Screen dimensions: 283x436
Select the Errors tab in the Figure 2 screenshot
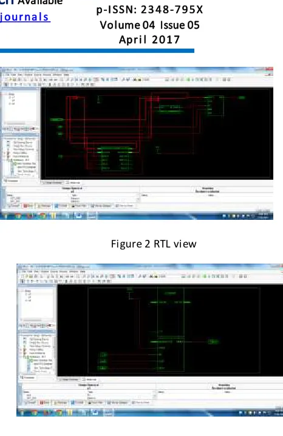[x=28, y=206]
